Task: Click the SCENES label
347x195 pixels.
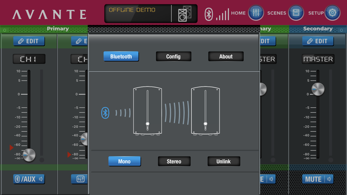Action: [277, 13]
